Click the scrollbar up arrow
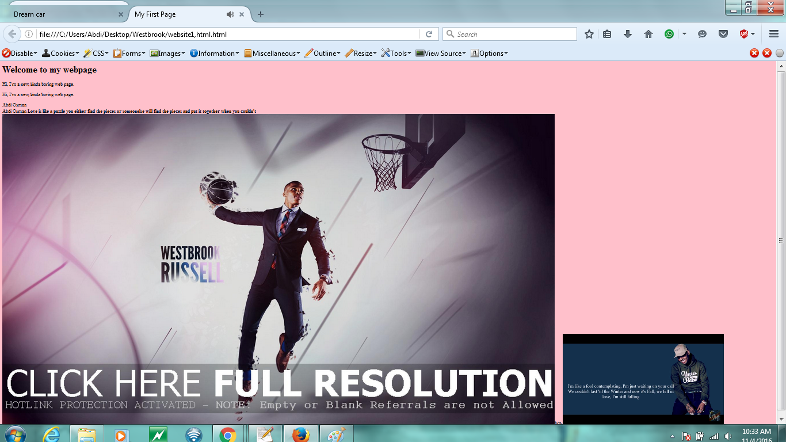The image size is (786, 442). tap(781, 66)
